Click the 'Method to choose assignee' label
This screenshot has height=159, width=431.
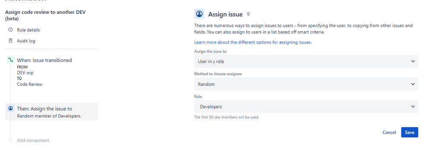(218, 74)
